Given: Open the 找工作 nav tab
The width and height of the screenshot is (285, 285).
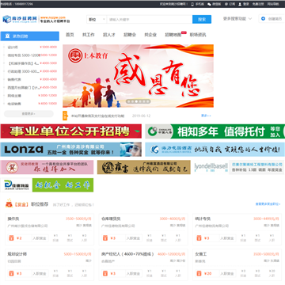Looking at the screenshot, I should pos(89,35).
